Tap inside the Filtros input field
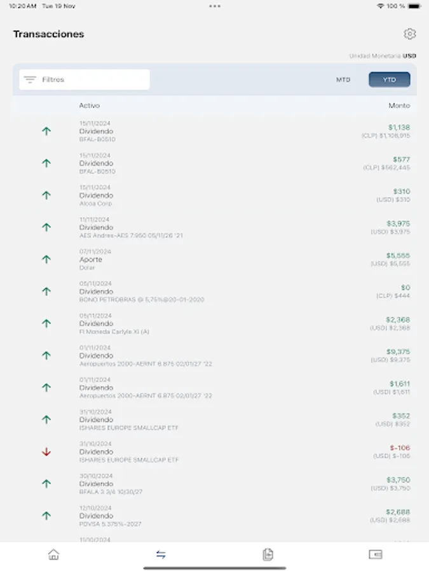The width and height of the screenshot is (429, 573). click(89, 79)
